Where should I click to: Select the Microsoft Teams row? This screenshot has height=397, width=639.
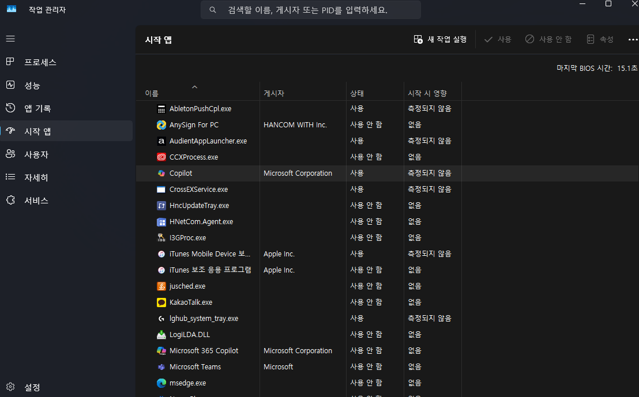194,366
